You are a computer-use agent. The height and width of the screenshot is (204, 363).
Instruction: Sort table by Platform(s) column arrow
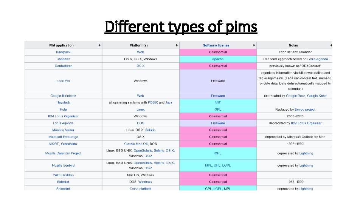coord(177,45)
